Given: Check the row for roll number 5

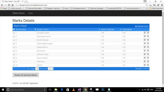Looking at the screenshot, I should (14, 47).
